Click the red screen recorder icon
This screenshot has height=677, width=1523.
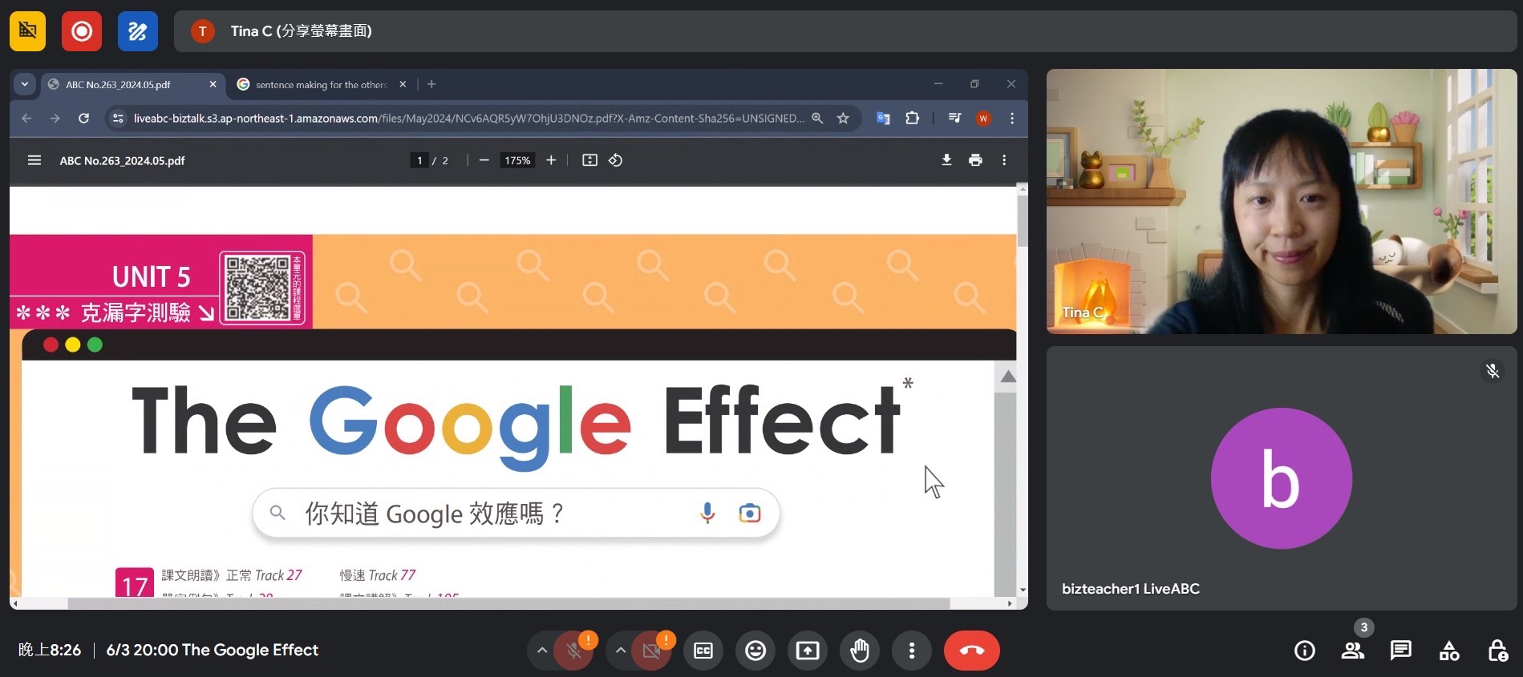(82, 31)
